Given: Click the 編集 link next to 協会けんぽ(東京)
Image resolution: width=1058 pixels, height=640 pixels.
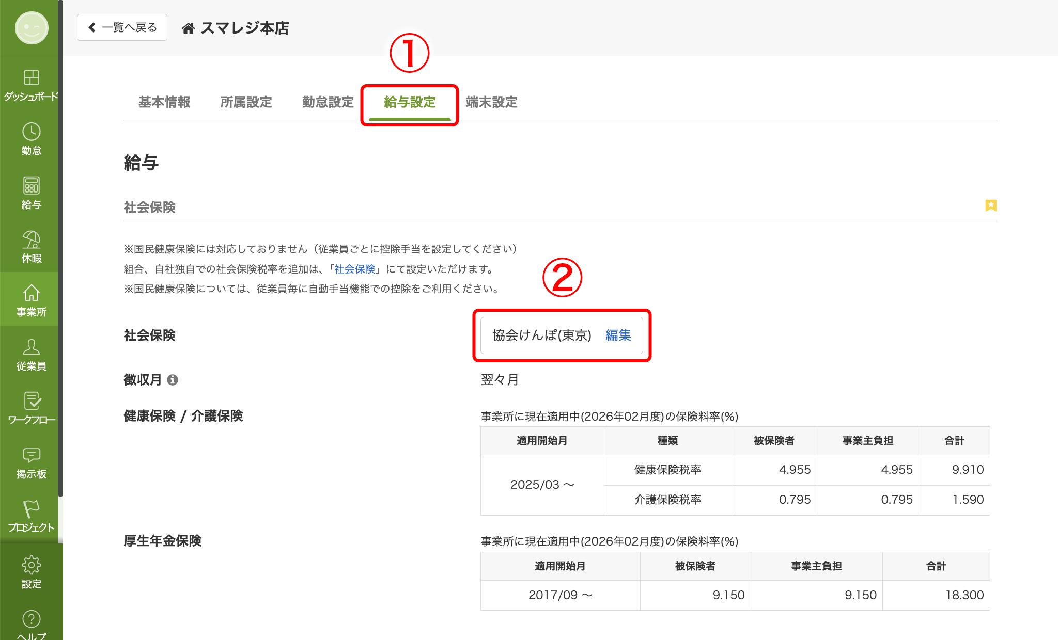Looking at the screenshot, I should click(618, 335).
